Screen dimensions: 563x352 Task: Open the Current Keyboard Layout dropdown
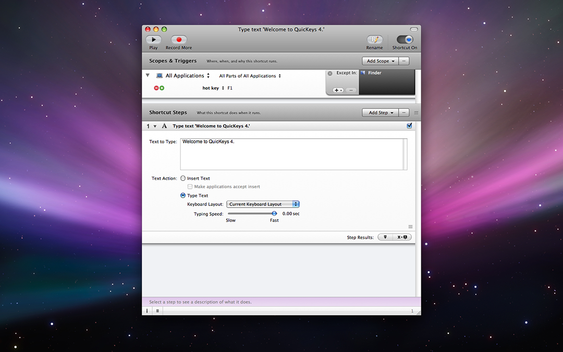[x=263, y=204]
